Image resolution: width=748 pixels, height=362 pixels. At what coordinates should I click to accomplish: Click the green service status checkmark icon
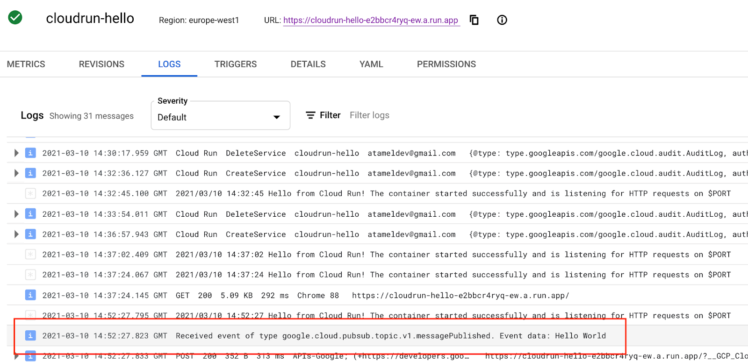[x=15, y=18]
